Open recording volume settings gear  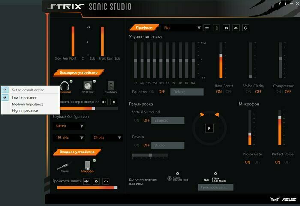96,181
